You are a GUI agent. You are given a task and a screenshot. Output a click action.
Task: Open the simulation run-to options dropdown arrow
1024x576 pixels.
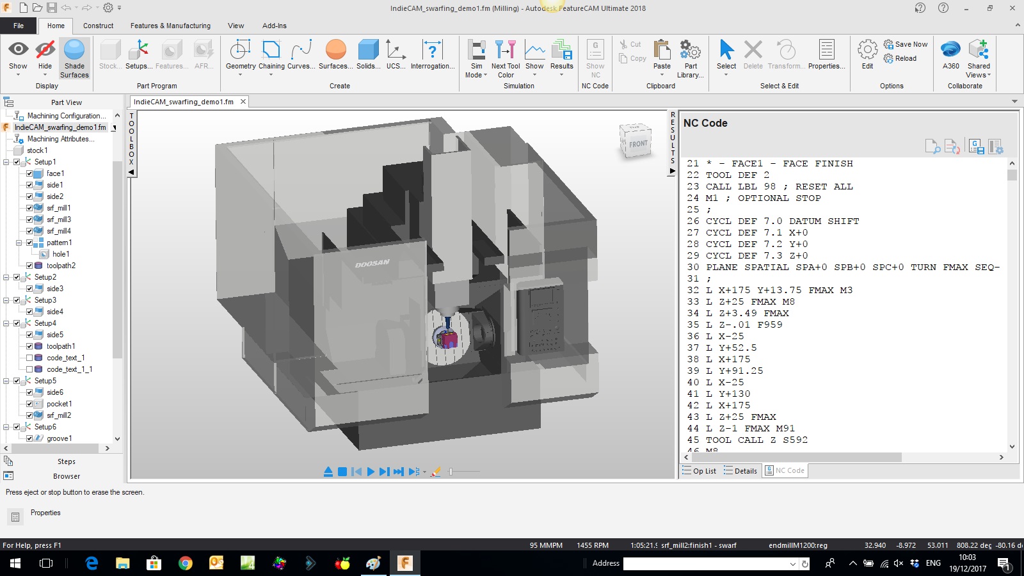[424, 472]
